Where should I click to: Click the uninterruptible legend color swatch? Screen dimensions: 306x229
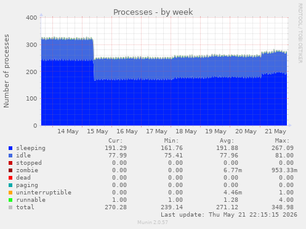click(x=10, y=193)
